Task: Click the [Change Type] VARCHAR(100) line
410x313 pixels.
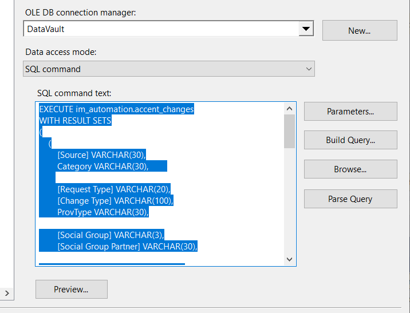Action: coord(115,201)
